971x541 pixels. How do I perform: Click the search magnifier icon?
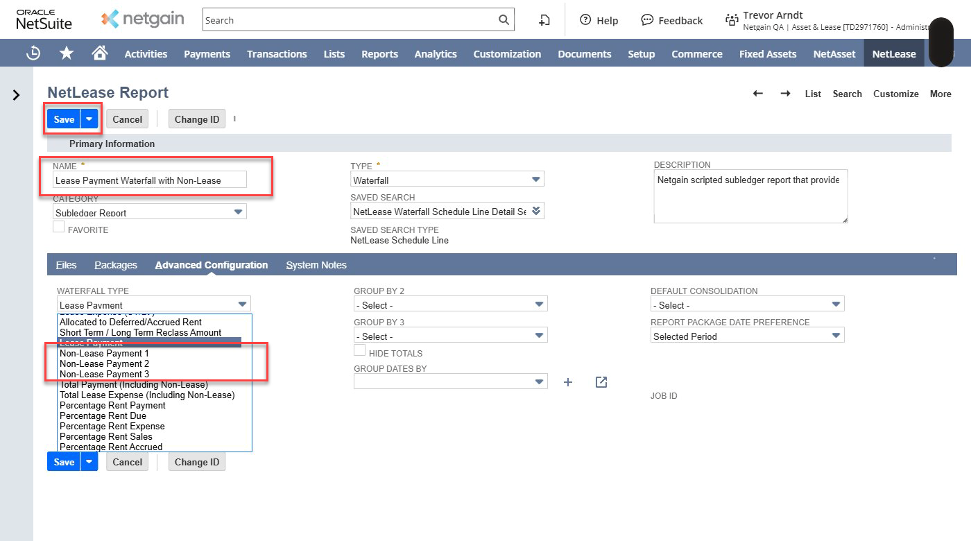pyautogui.click(x=504, y=20)
